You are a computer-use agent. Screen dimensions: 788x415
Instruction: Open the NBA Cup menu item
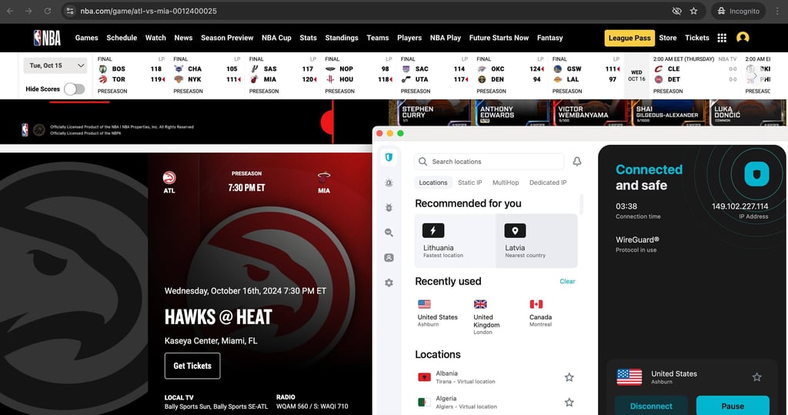tap(276, 38)
